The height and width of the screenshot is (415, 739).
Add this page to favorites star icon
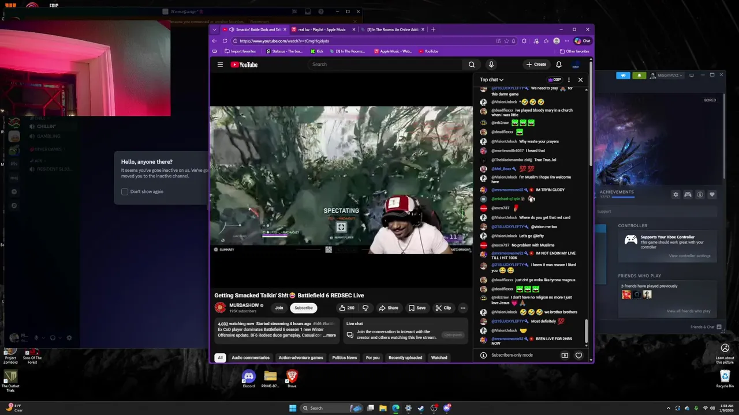(506, 41)
